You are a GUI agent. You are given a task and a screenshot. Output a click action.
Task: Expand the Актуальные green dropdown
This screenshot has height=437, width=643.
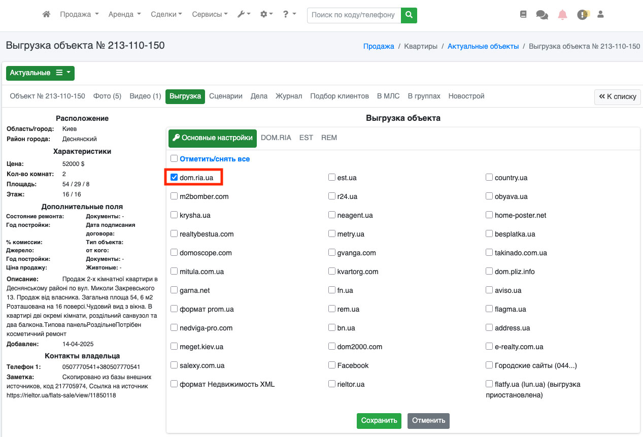(x=40, y=73)
